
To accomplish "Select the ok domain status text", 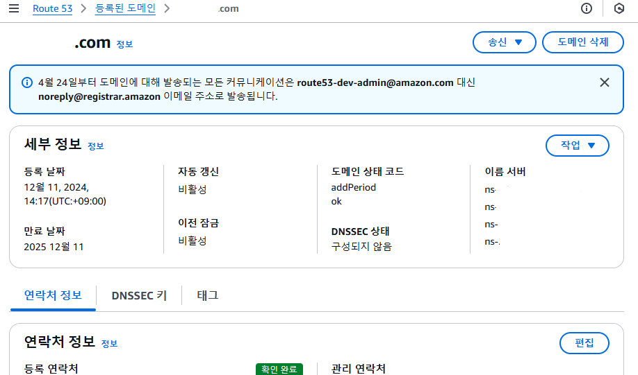I will click(336, 201).
